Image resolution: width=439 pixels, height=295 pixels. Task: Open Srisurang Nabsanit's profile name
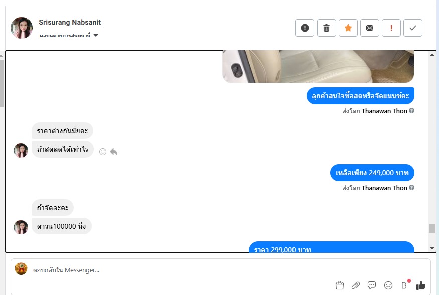point(70,22)
